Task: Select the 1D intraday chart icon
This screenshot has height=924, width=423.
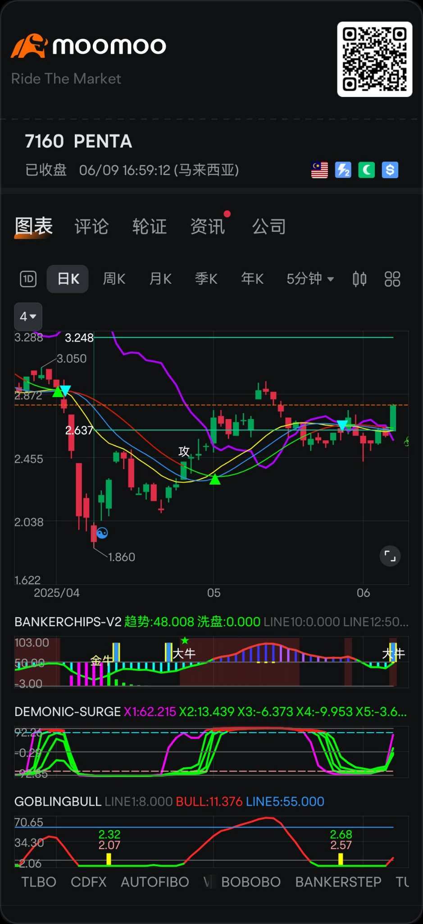Action: click(x=28, y=279)
